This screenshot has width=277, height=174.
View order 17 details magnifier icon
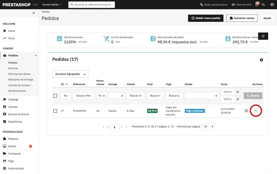255,111
